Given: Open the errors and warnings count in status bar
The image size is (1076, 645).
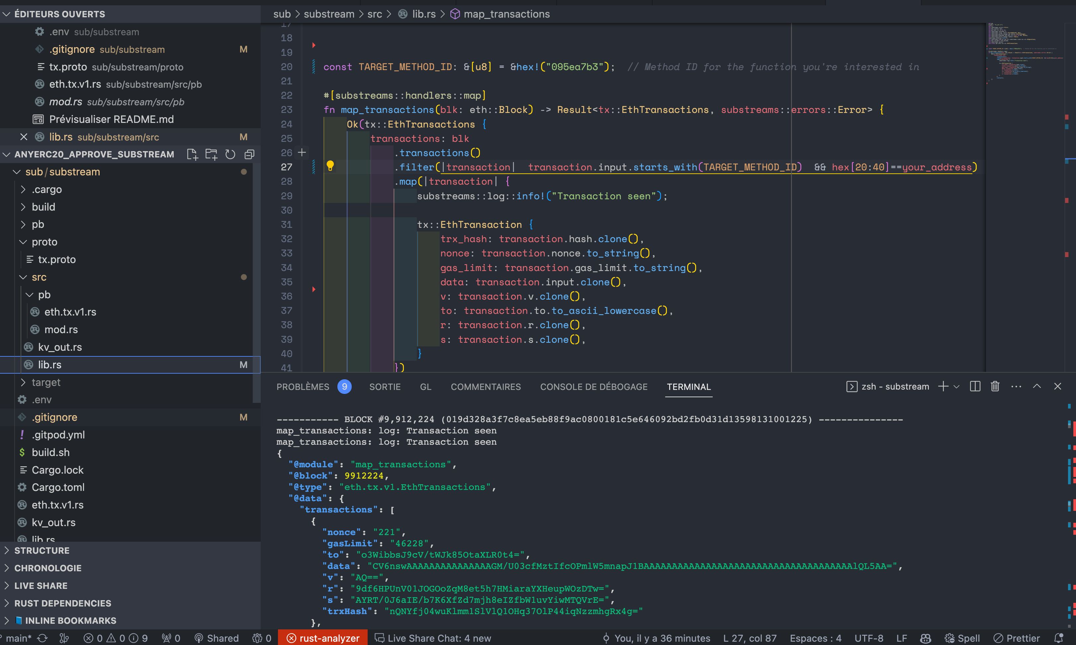Looking at the screenshot, I should 116,638.
